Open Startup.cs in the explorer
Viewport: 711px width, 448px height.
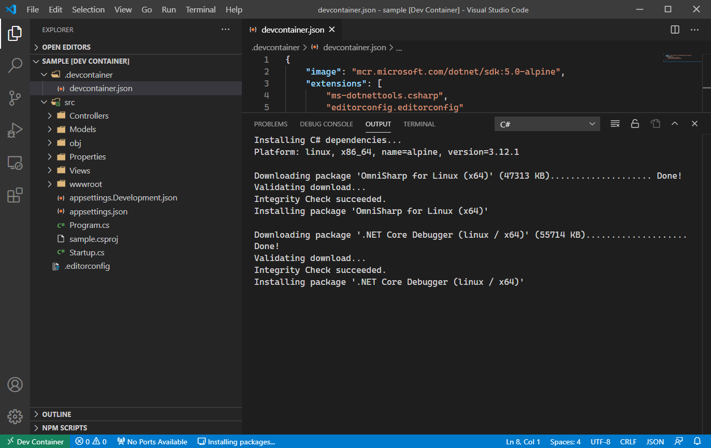[x=86, y=253]
